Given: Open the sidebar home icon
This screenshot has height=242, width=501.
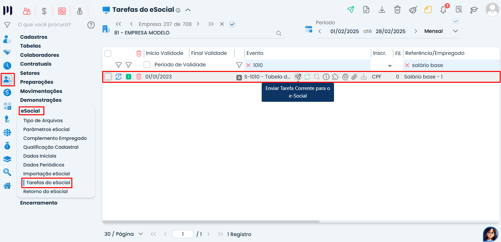Looking at the screenshot, I should click(7, 186).
